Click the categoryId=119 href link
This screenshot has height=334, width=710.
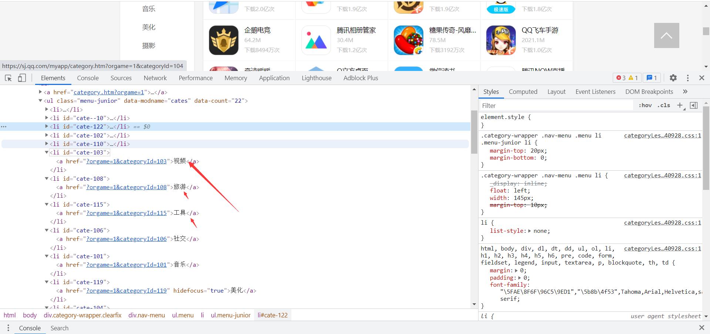pos(126,291)
